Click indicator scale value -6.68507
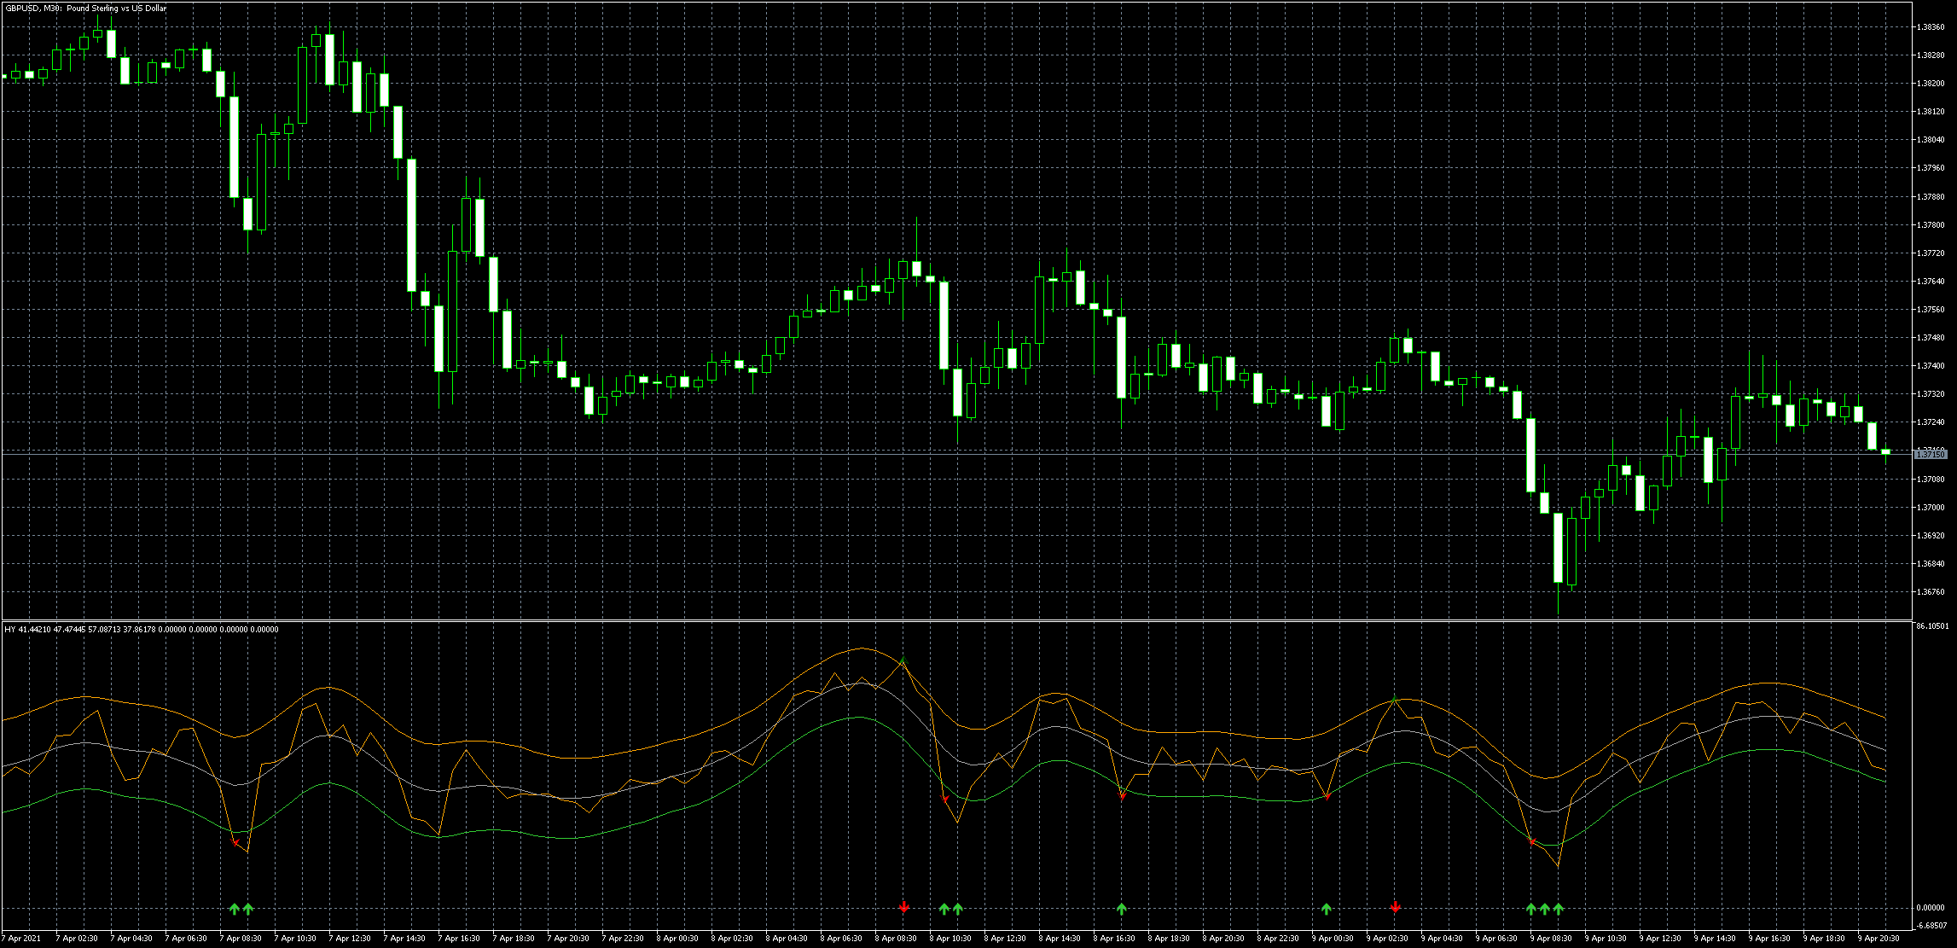 coord(1931,925)
